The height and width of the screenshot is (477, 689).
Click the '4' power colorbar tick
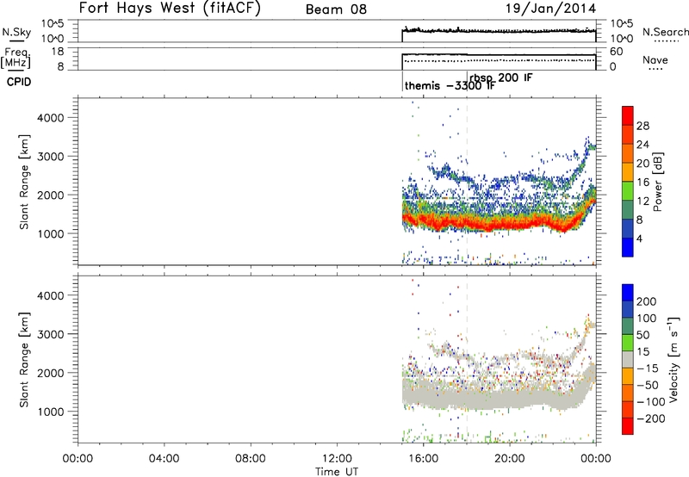point(639,238)
